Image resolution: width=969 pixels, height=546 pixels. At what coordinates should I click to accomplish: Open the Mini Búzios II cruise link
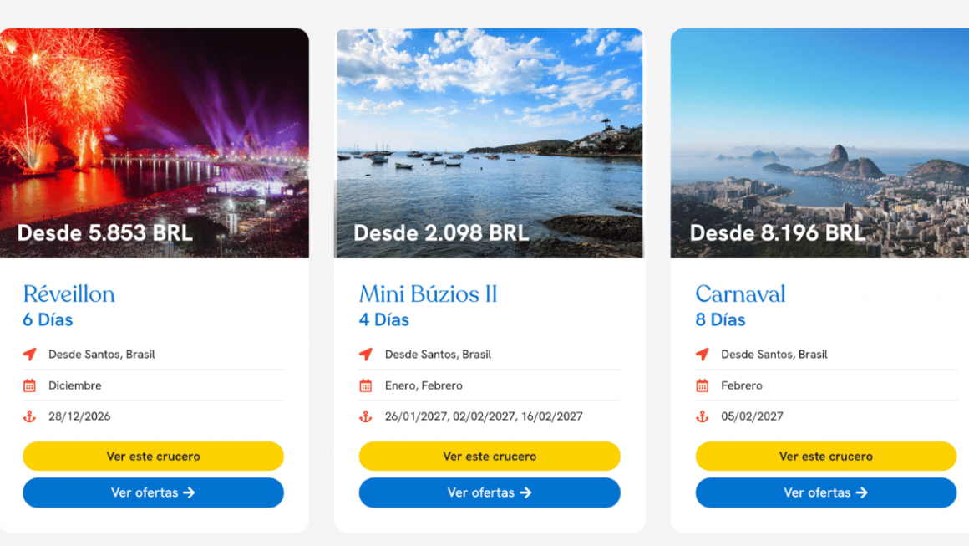point(429,293)
